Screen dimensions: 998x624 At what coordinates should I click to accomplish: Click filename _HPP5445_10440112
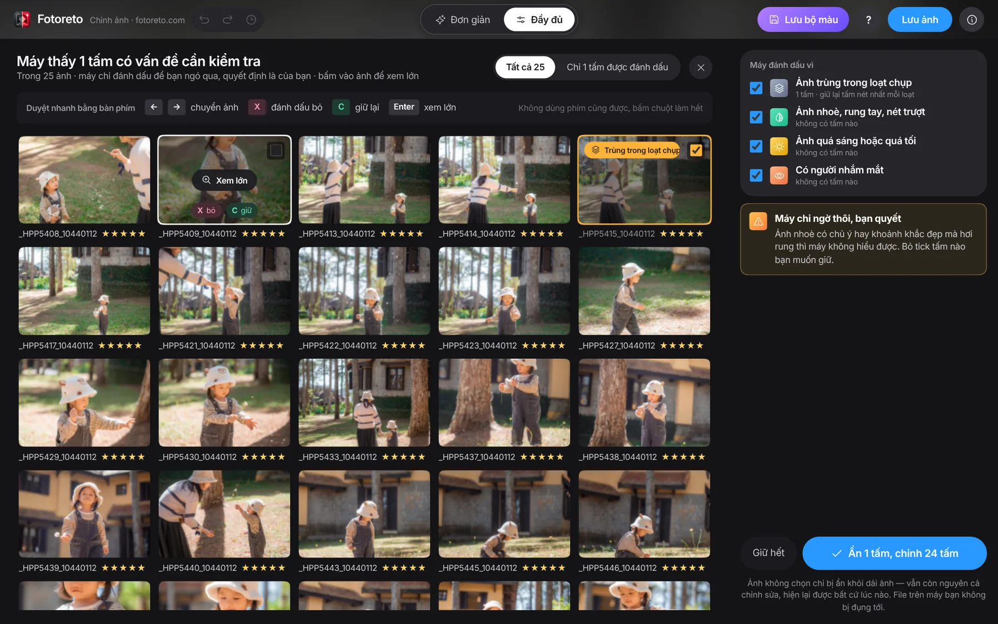478,568
